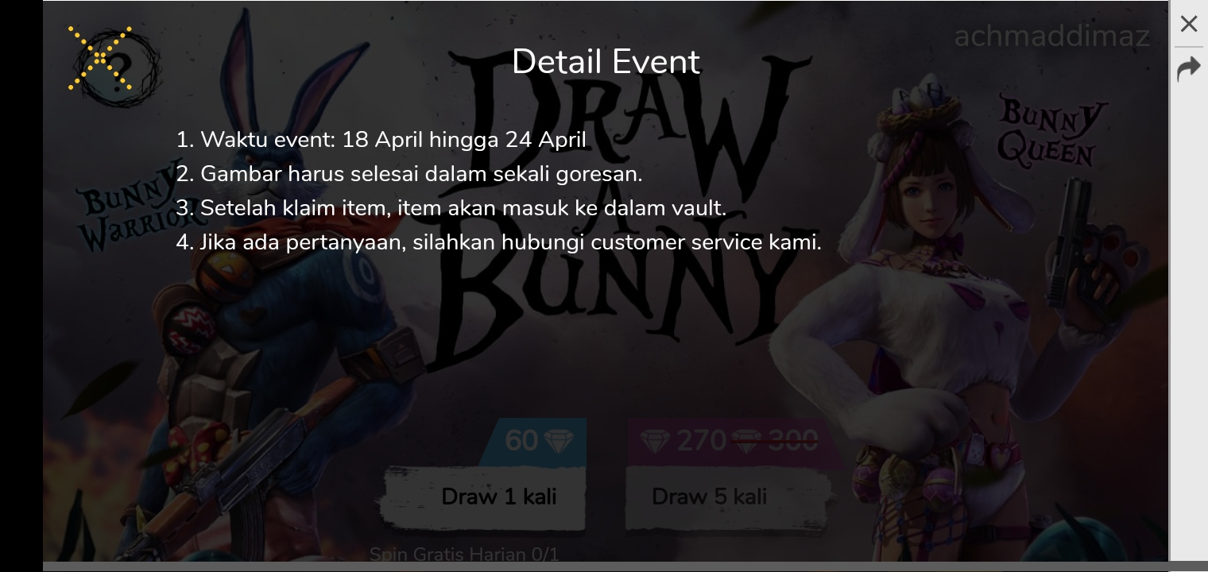The image size is (1208, 572).
Task: Click the share arrow icon
Action: coord(1189,69)
